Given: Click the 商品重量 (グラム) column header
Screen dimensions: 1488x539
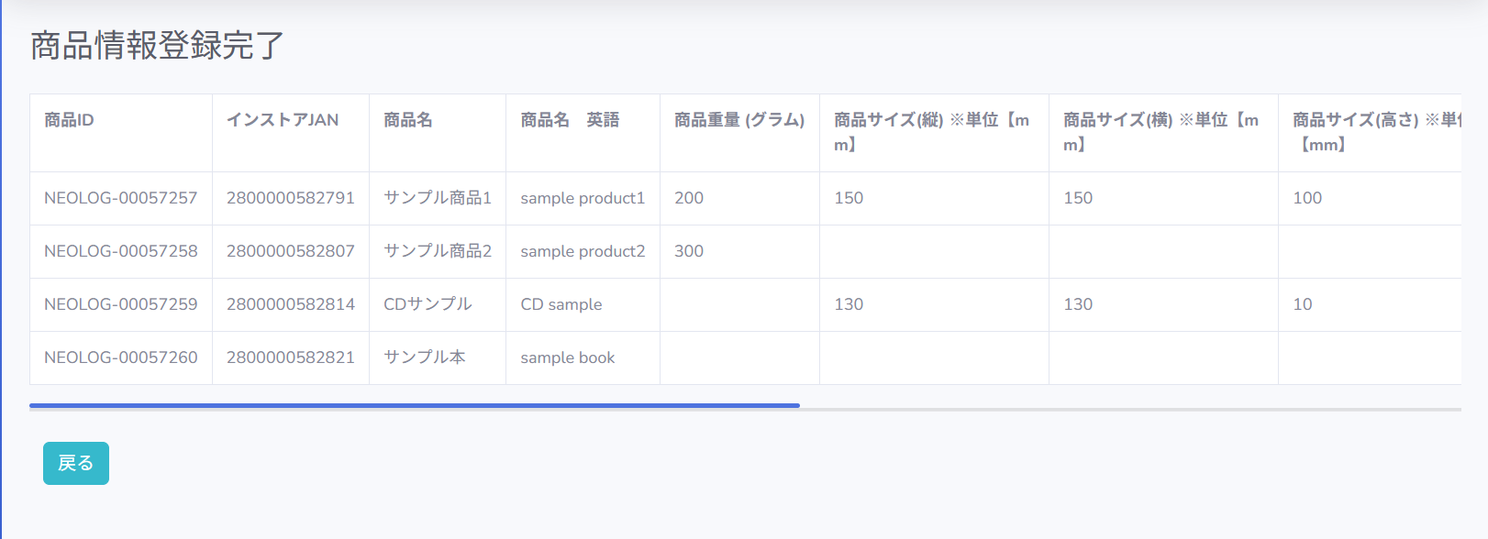Looking at the screenshot, I should point(738,120).
